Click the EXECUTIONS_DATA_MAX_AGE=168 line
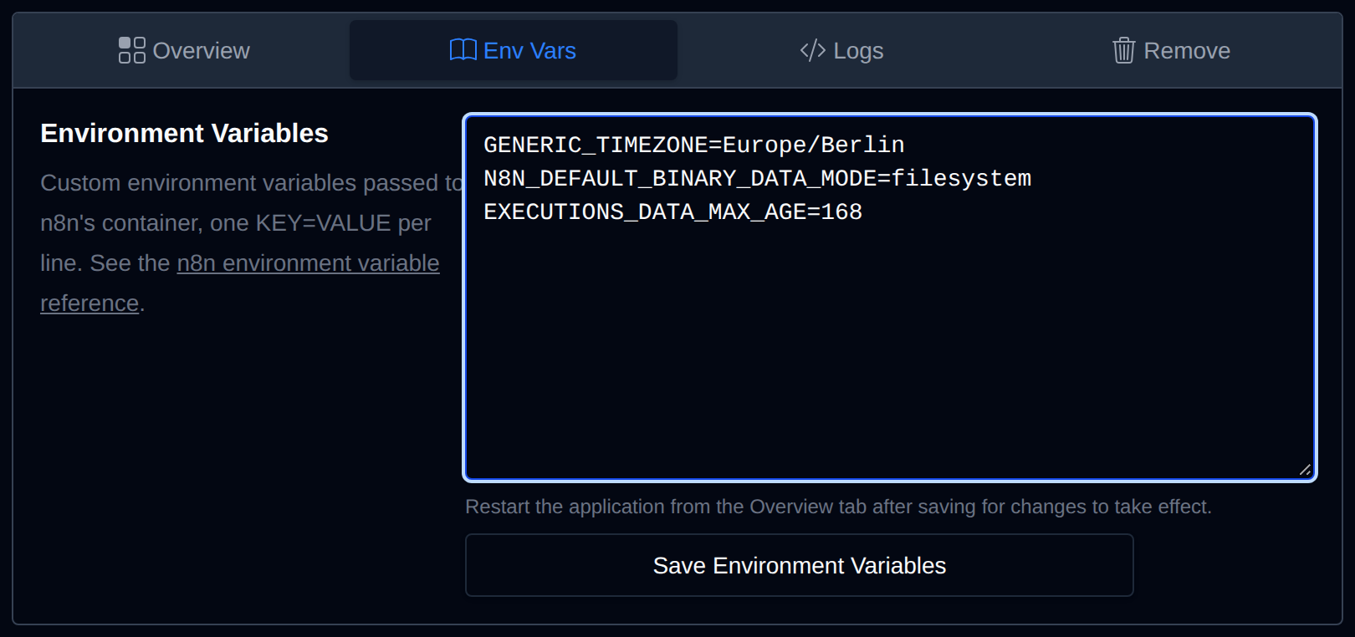This screenshot has height=637, width=1355. pyautogui.click(x=672, y=211)
